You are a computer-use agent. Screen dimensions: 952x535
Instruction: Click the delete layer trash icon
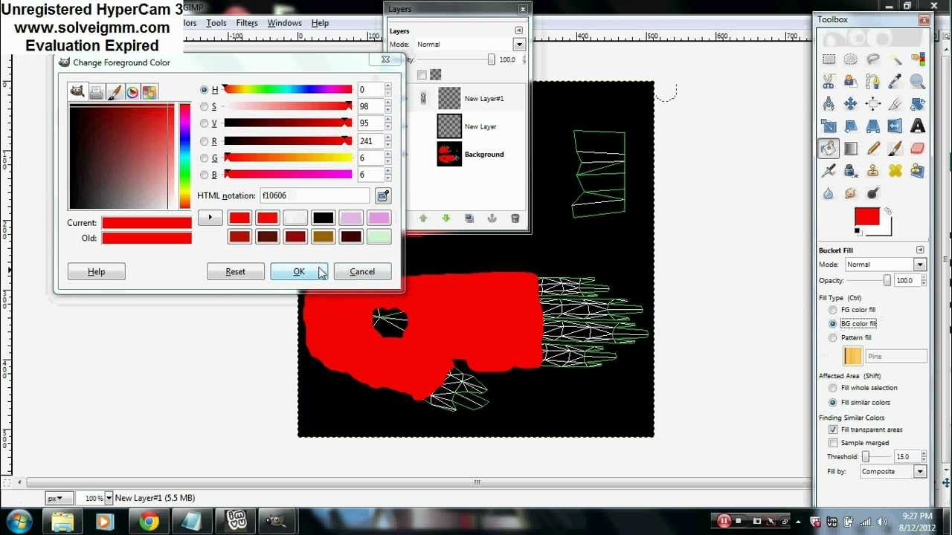[515, 218]
